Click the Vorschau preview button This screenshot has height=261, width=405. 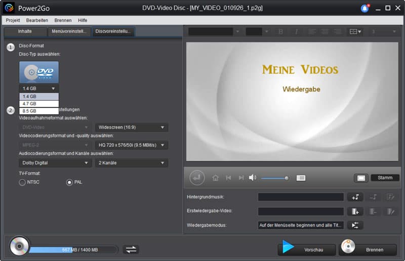[307, 249]
